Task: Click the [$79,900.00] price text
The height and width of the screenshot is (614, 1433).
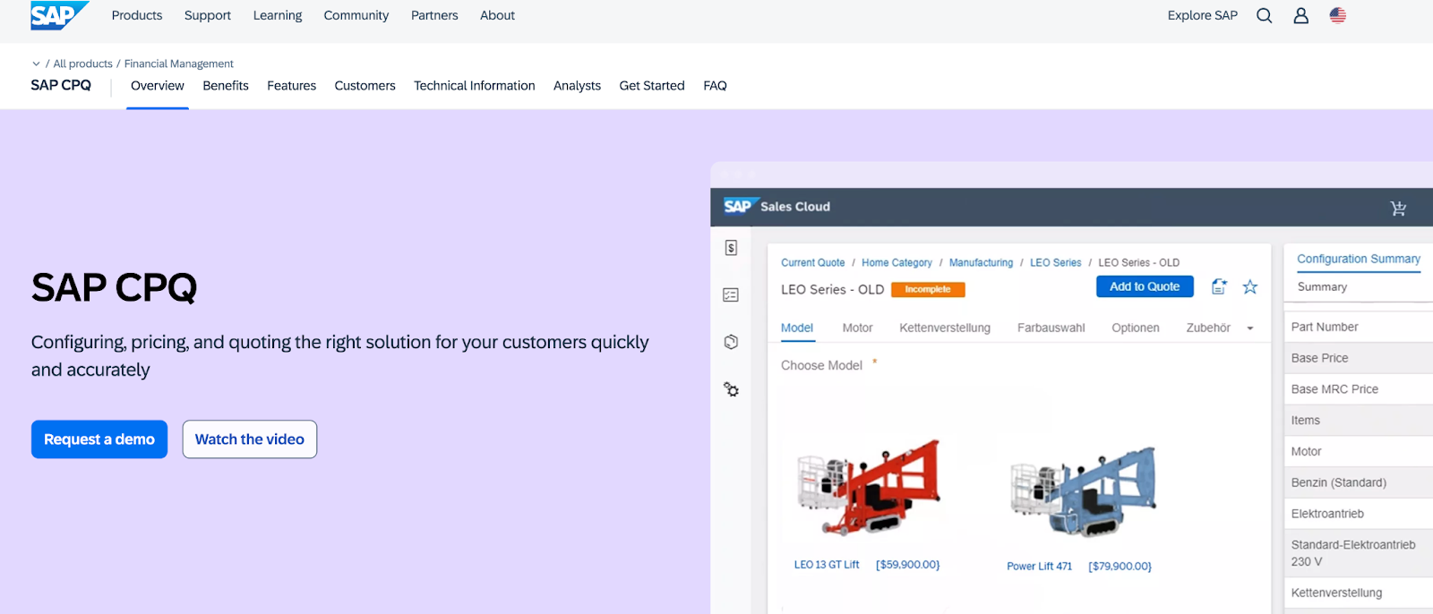Action: [x=1120, y=567]
